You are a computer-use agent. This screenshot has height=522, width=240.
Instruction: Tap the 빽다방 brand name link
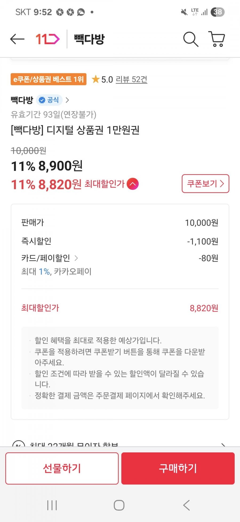pyautogui.click(x=22, y=100)
